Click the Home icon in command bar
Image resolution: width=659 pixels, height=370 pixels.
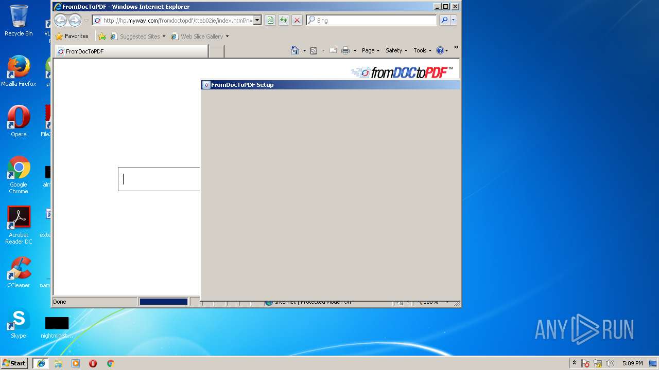295,50
